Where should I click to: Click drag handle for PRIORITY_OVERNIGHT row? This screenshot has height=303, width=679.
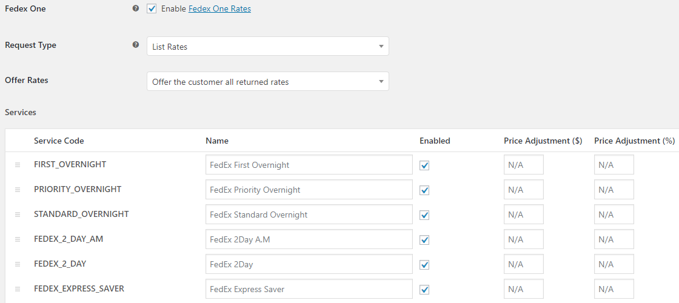(x=18, y=190)
